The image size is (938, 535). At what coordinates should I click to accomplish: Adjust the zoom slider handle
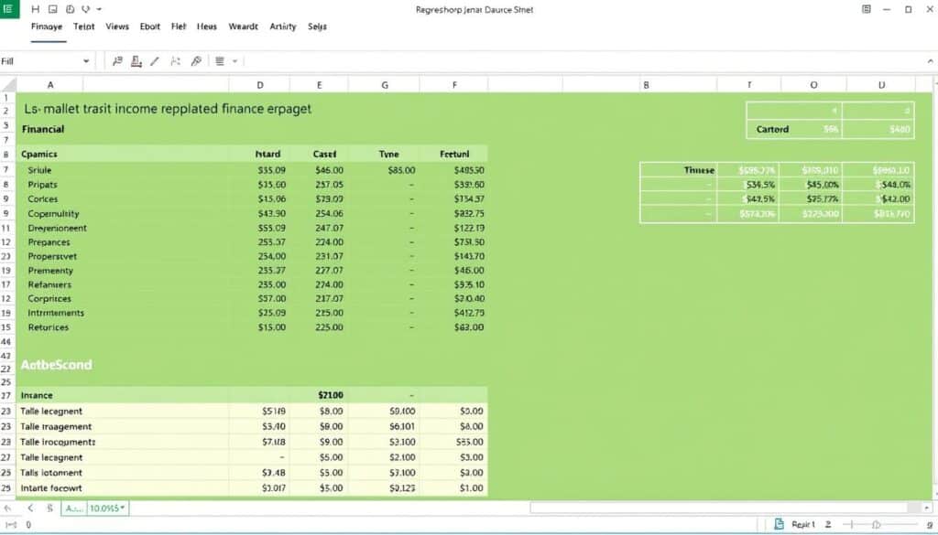(876, 525)
